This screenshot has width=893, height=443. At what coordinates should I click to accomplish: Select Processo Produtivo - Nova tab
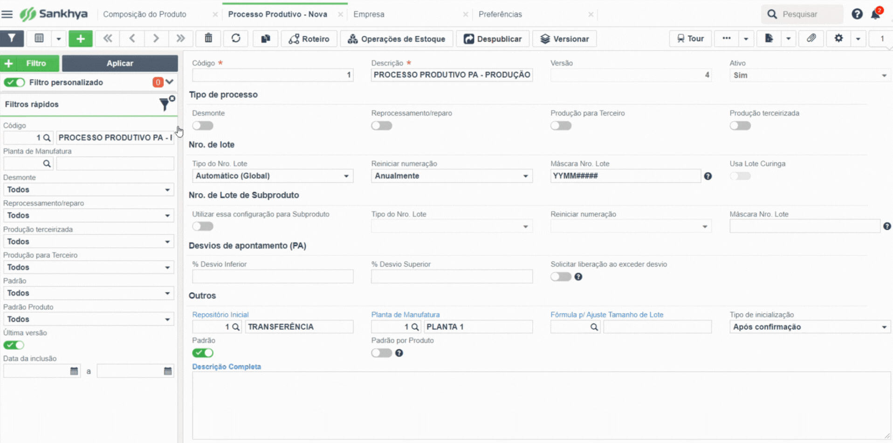[x=277, y=14]
